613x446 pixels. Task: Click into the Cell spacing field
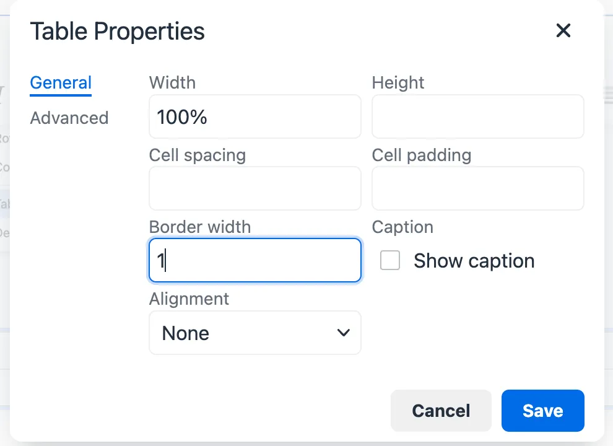click(x=254, y=188)
